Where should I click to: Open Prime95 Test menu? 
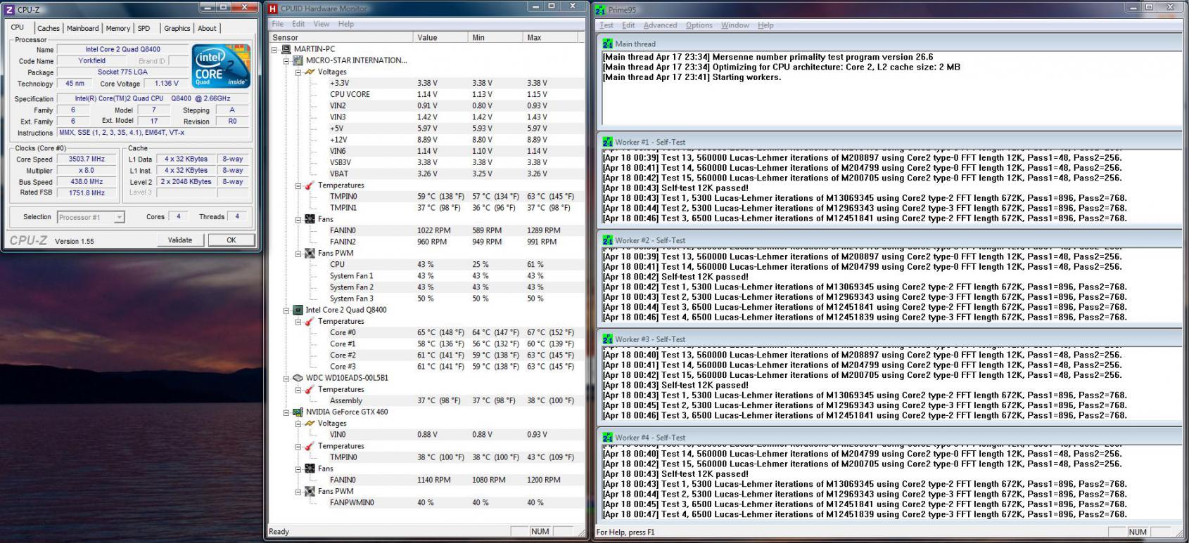pyautogui.click(x=606, y=25)
